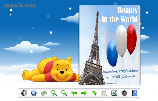Click the green book icon in toolbar
158x101 pixels.
(x=44, y=93)
